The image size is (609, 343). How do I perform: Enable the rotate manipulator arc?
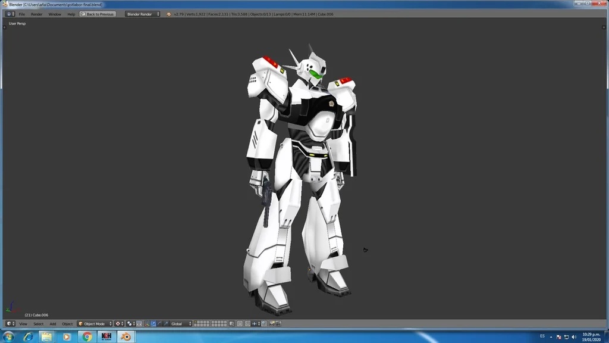(x=159, y=323)
